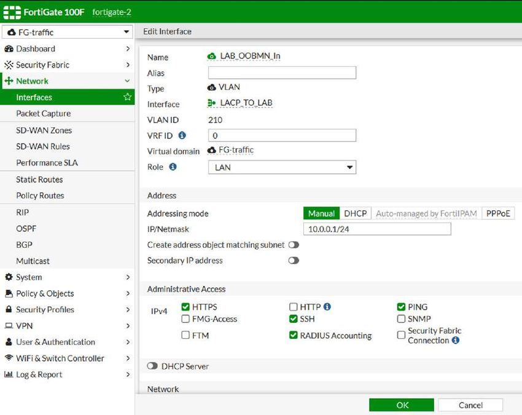Click the Policy & Objects icon
The width and height of the screenshot is (522, 415).
[9, 293]
